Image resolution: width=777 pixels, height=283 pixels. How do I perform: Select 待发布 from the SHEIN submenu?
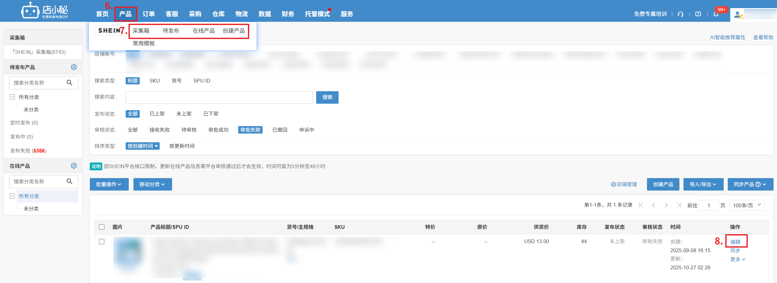pyautogui.click(x=171, y=31)
